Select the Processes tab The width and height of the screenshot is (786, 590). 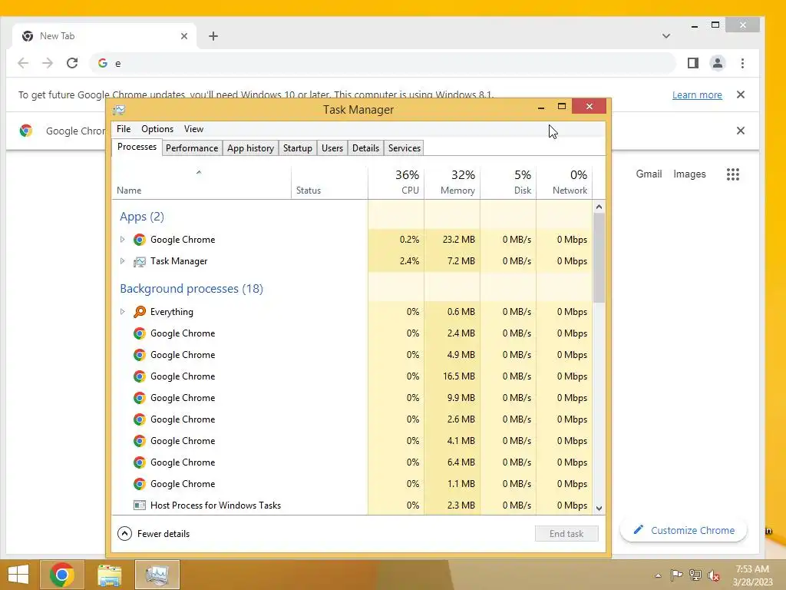[137, 147]
